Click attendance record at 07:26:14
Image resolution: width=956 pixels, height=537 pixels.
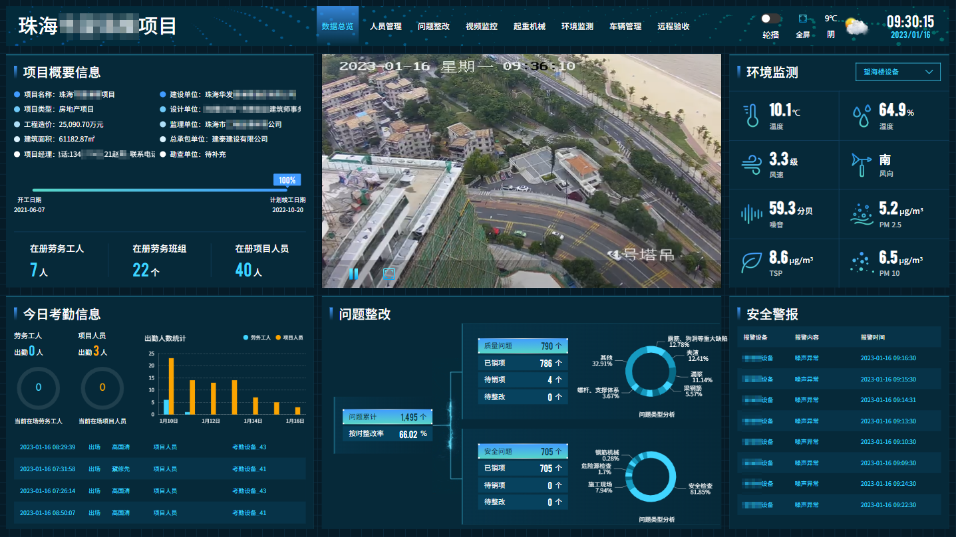click(x=160, y=490)
